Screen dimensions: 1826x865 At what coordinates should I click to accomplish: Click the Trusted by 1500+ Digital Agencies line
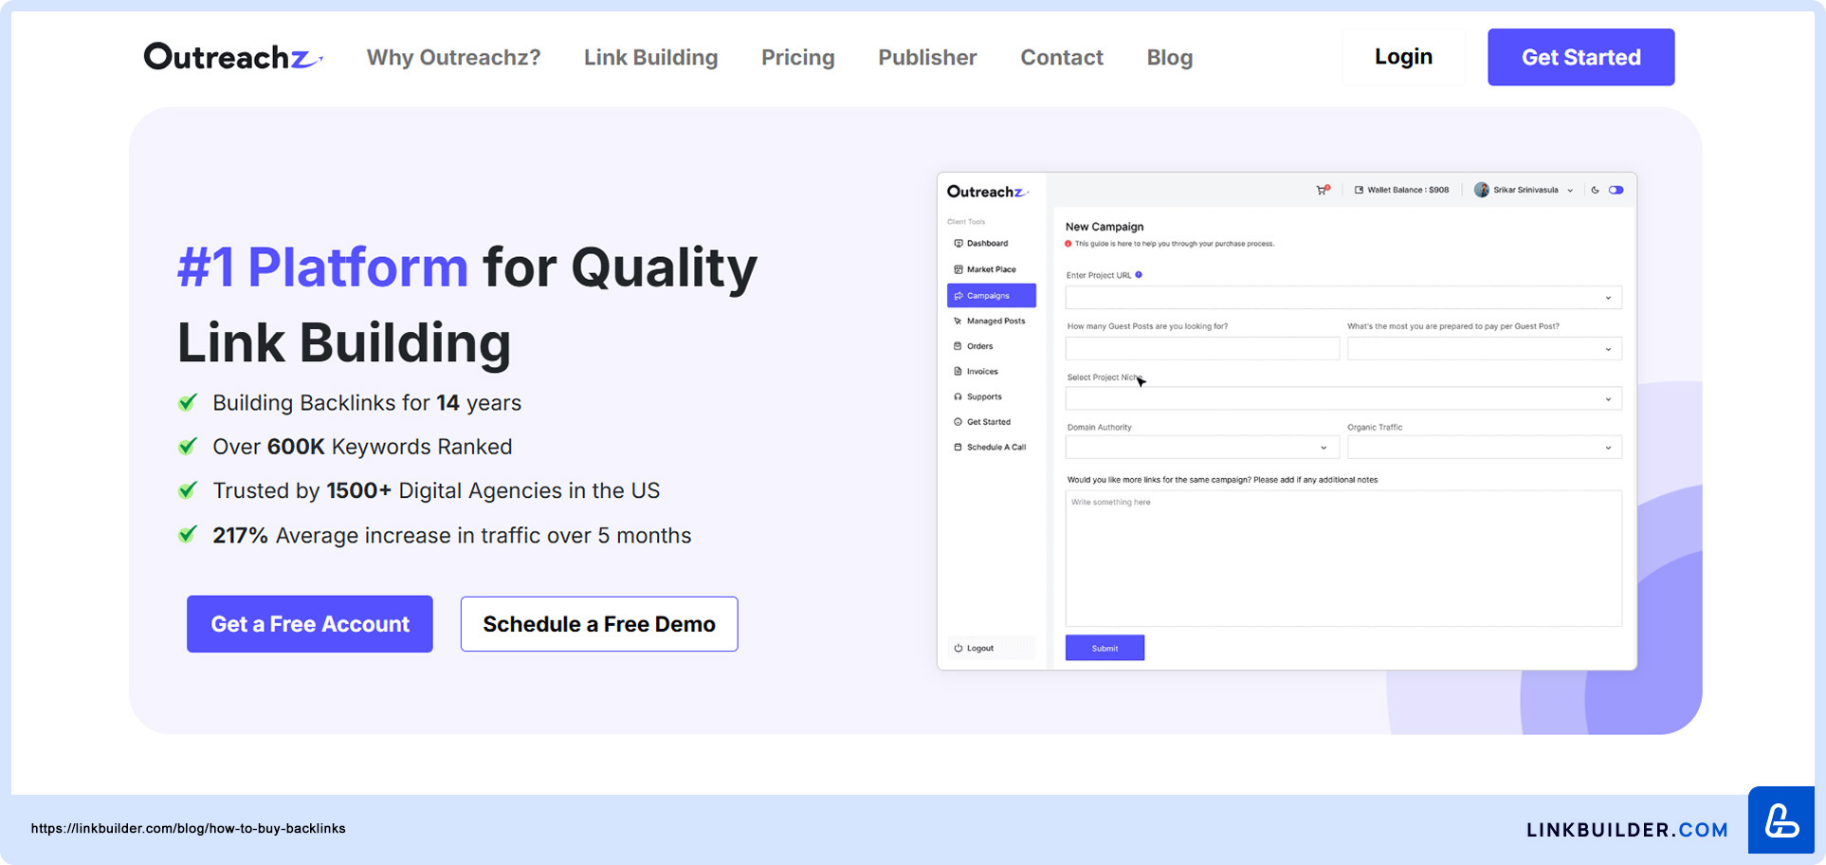[x=436, y=491]
